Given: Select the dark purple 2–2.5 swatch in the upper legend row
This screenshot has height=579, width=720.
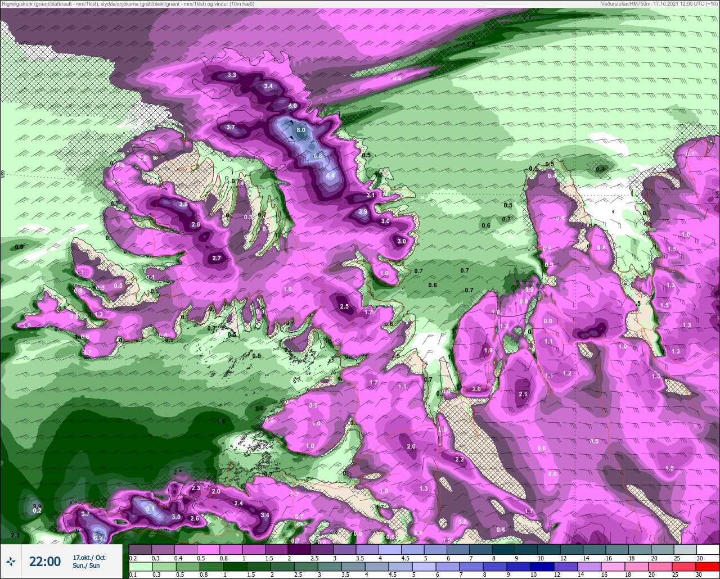Looking at the screenshot, I should click(x=299, y=549).
